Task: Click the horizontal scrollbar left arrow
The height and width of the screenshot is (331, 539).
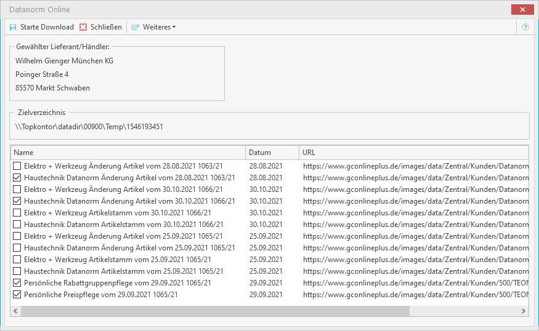Action: tap(15, 311)
